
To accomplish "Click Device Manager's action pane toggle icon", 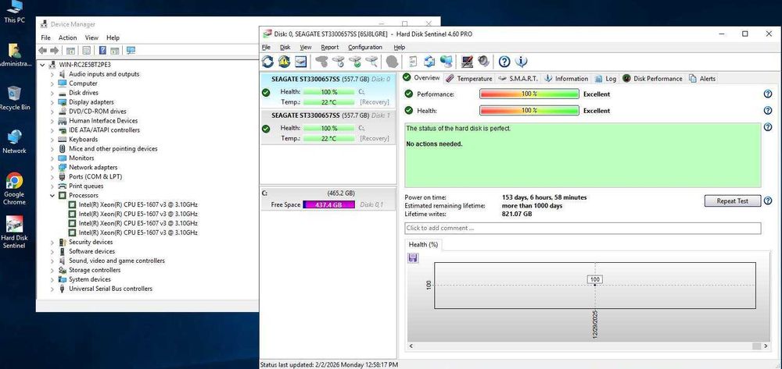I will 115,51.
